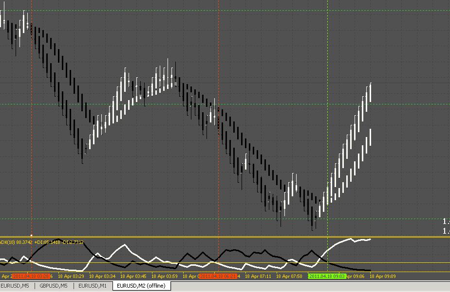Open the GBPUSD,M5 chart tab
The width and height of the screenshot is (450, 292).
[54, 285]
